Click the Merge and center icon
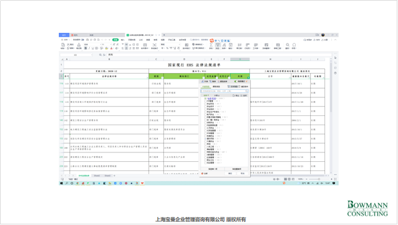Image resolution: width=398 pixels, height=225 pixels. pyautogui.click(x=145, y=45)
